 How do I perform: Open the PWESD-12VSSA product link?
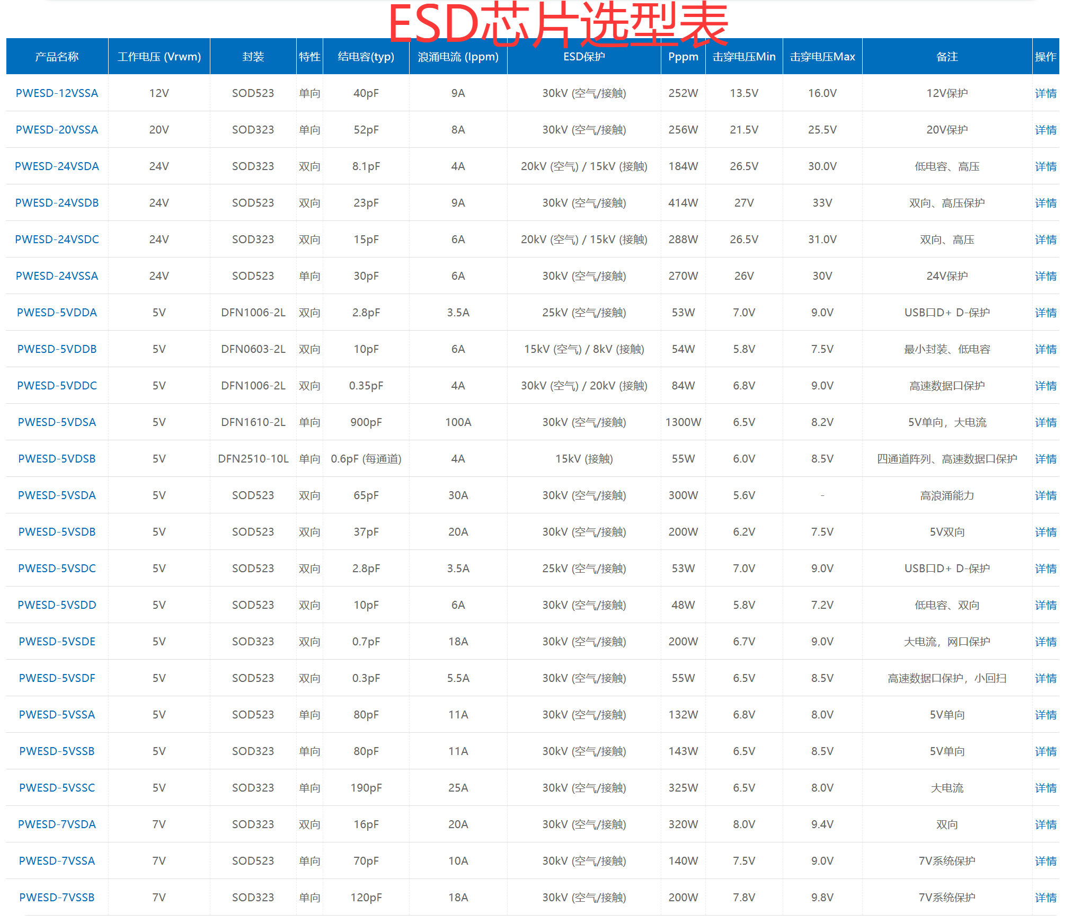(x=57, y=93)
